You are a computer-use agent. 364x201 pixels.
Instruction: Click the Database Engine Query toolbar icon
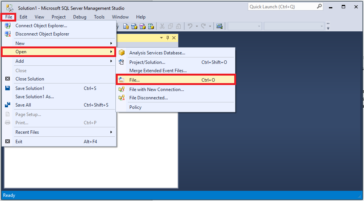(x=126, y=26)
